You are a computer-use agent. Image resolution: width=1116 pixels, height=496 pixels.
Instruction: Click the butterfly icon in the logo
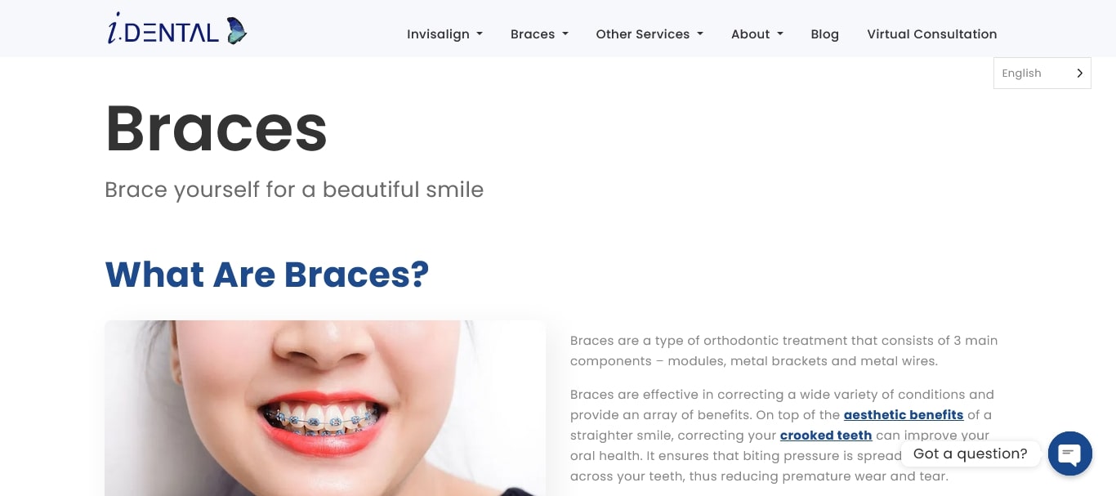(236, 30)
